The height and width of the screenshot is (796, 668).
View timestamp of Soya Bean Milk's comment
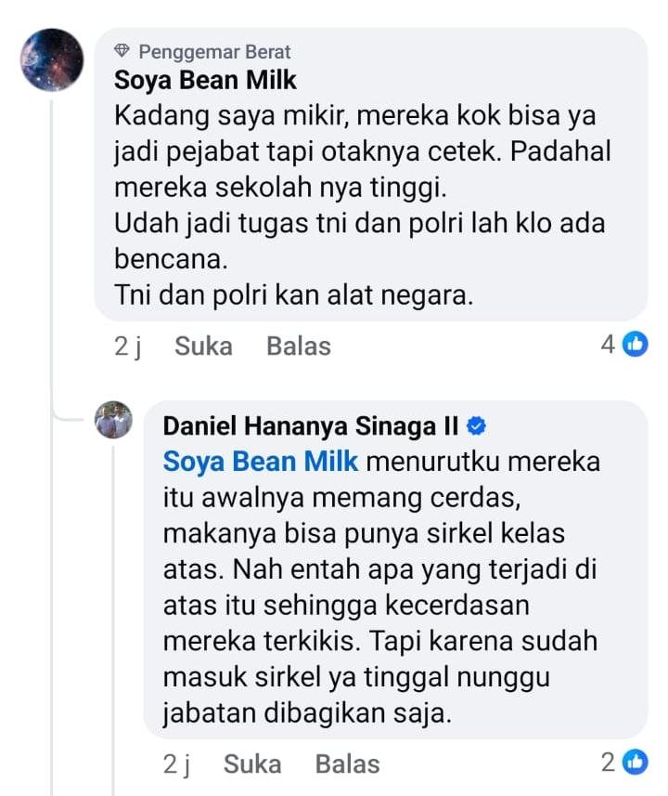(127, 346)
